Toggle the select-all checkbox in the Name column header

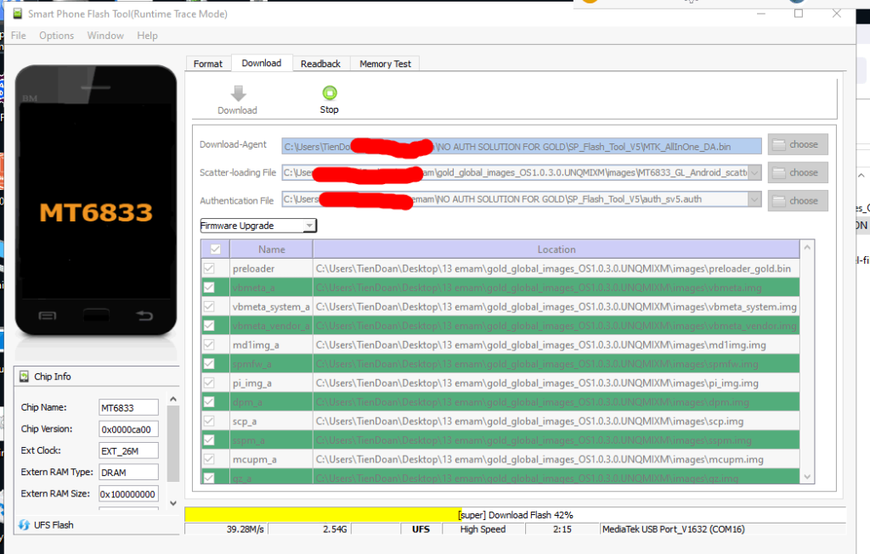click(x=214, y=249)
